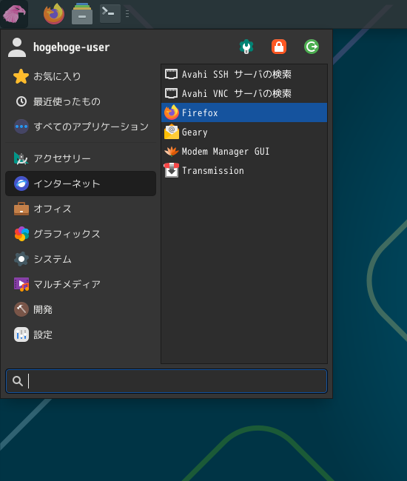Open settings manager wrench icon
The height and width of the screenshot is (481, 407).
(246, 47)
